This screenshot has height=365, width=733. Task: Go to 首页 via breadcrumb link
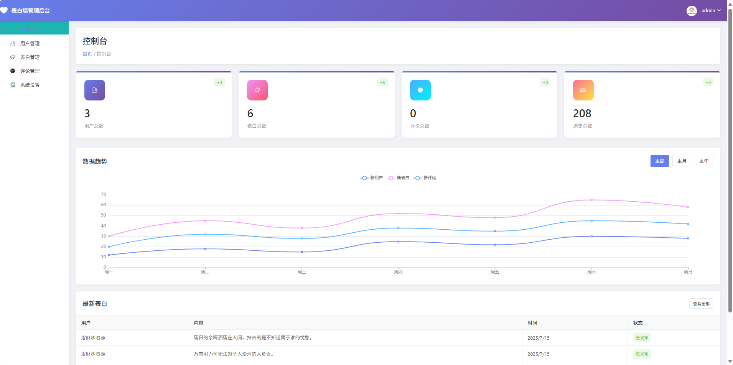pyautogui.click(x=87, y=54)
